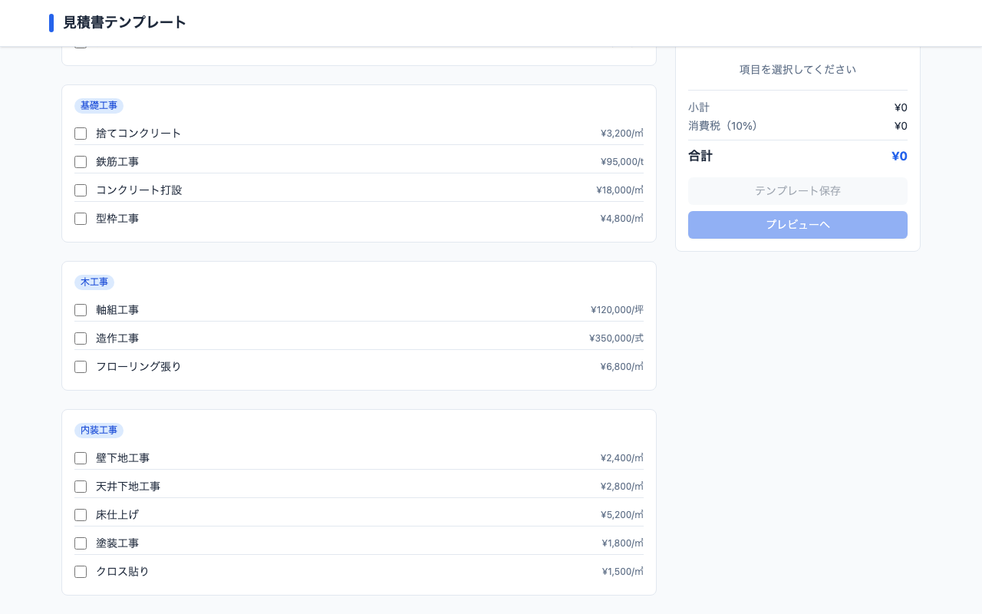Viewport: 982px width, 614px height.
Task: Click the 軸組工事 label text
Action: [x=117, y=310]
